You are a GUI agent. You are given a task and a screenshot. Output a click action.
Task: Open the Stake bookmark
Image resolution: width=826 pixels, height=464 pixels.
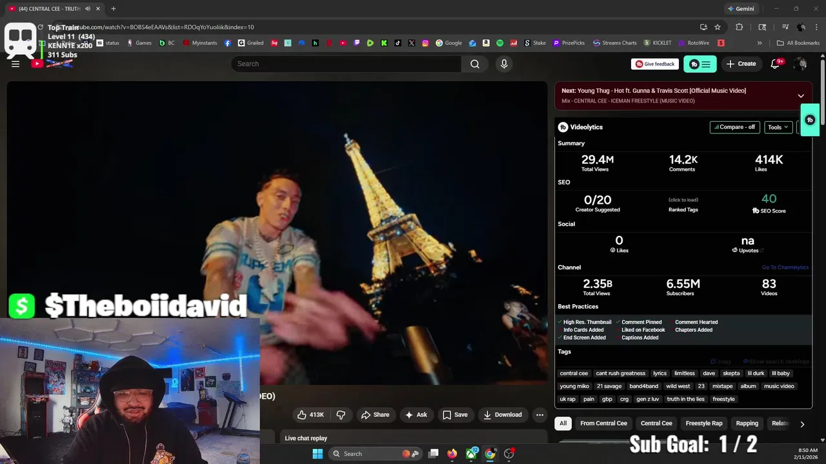(534, 43)
